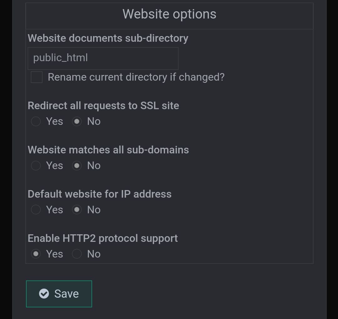Select Yes for Redirect all requests to SSL

click(36, 121)
